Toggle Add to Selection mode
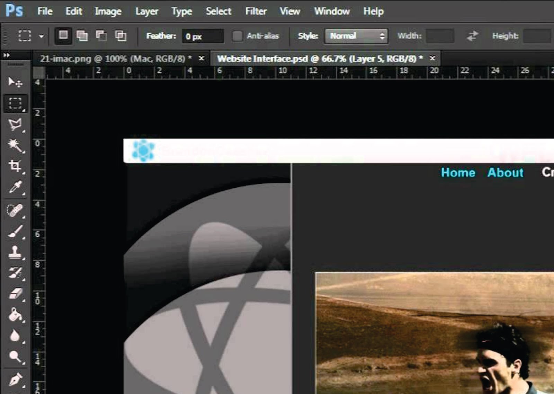Screen dimensions: 554x394 pyautogui.click(x=83, y=35)
